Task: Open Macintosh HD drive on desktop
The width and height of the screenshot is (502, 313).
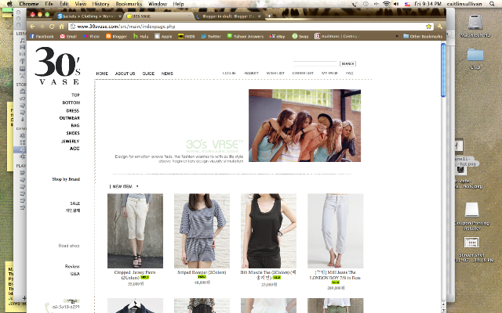Action: 475,26
